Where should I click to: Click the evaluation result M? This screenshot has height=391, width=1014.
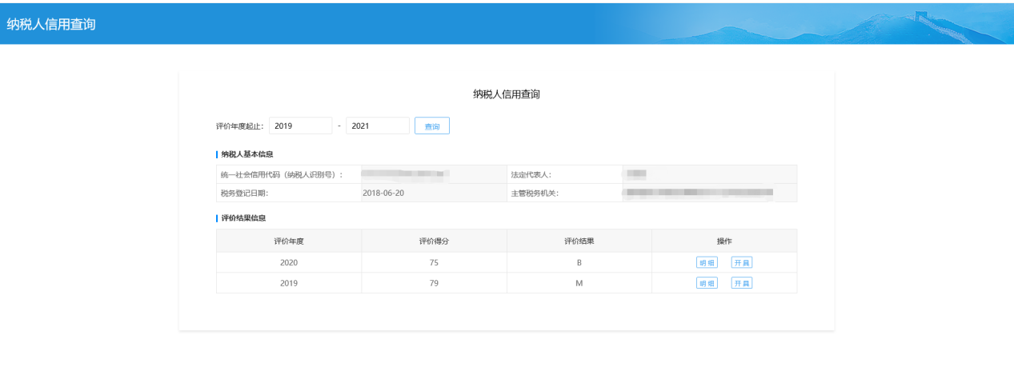(x=579, y=283)
